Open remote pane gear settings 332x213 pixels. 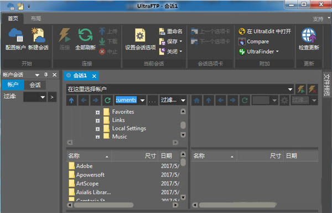[x=284, y=100]
